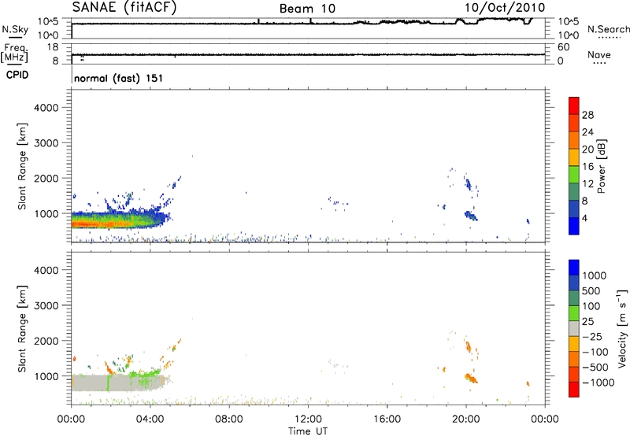
Task: Click the Nave legend label
Action: (599, 54)
